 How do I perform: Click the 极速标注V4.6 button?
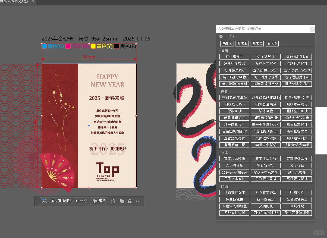click(297, 57)
